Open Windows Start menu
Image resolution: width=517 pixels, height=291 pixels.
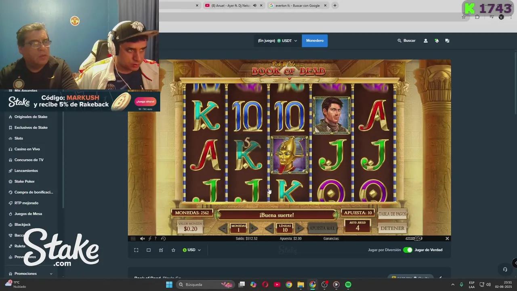(x=169, y=285)
